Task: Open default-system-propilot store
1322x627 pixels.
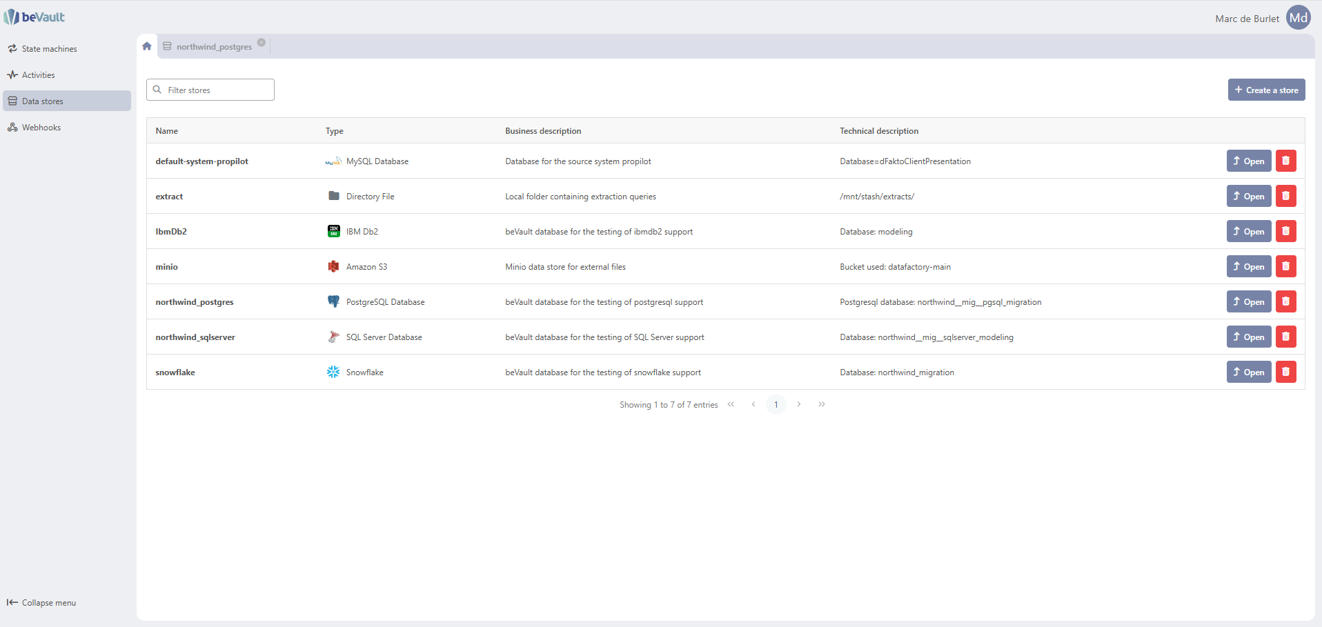Action: [1249, 161]
